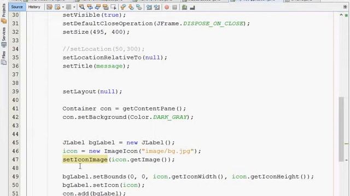The height and width of the screenshot is (196, 350).
Task: Click the "image/bg.jpg" string literal
Action: pyautogui.click(x=167, y=151)
